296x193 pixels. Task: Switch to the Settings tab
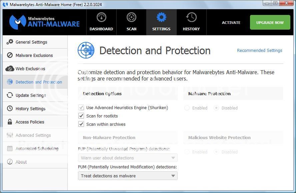click(161, 22)
